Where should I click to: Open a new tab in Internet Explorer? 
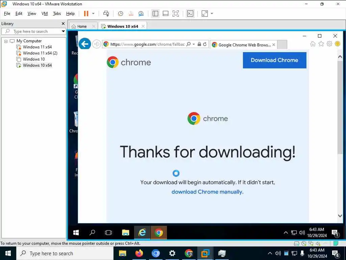[x=282, y=45]
